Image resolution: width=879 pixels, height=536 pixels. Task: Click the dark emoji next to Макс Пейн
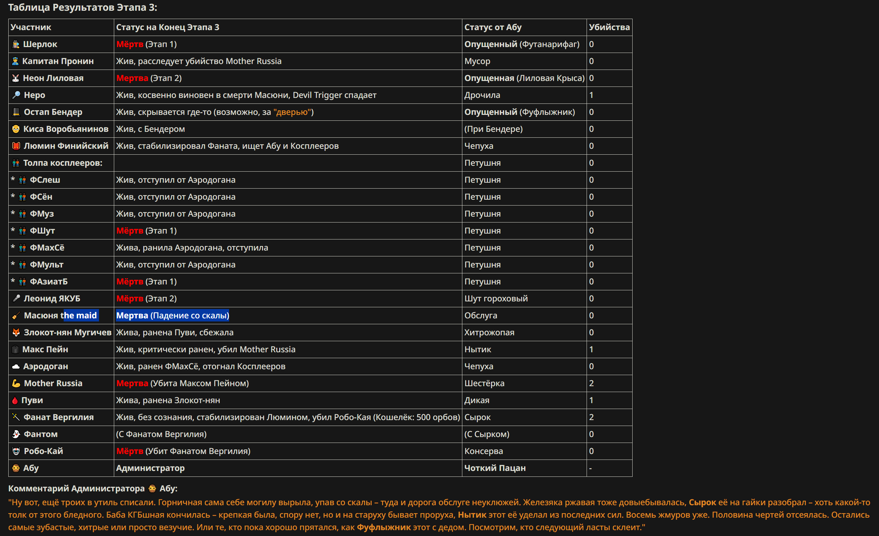15,349
